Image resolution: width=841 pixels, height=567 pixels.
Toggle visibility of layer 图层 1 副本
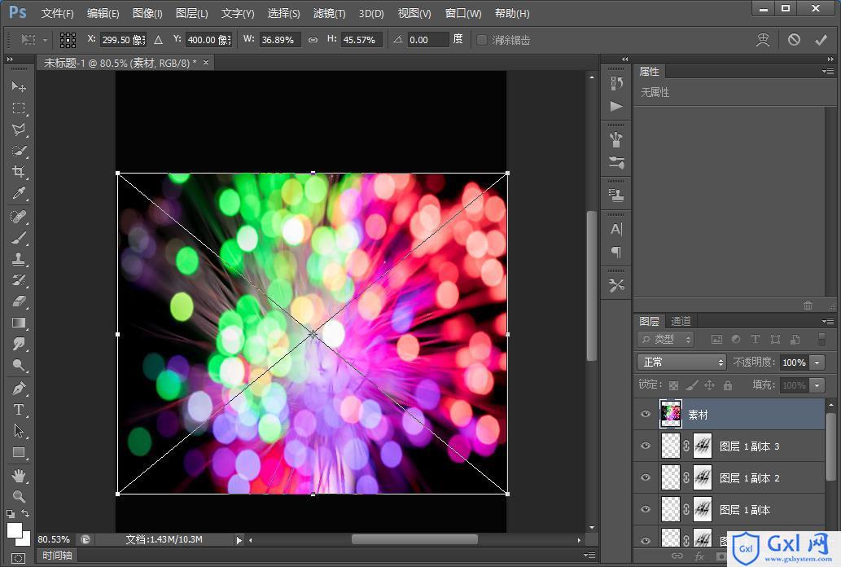point(646,509)
